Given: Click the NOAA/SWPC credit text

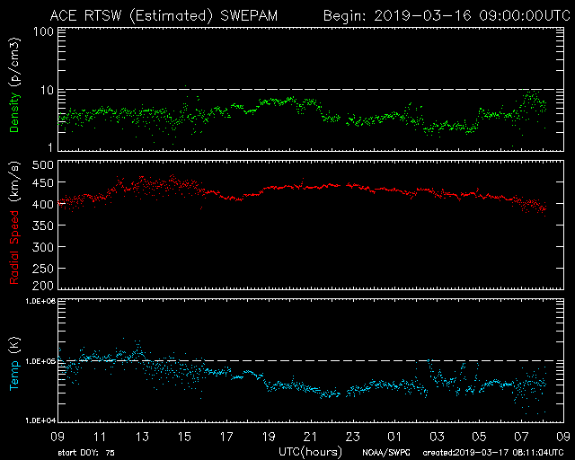Looking at the screenshot, I should tap(388, 452).
